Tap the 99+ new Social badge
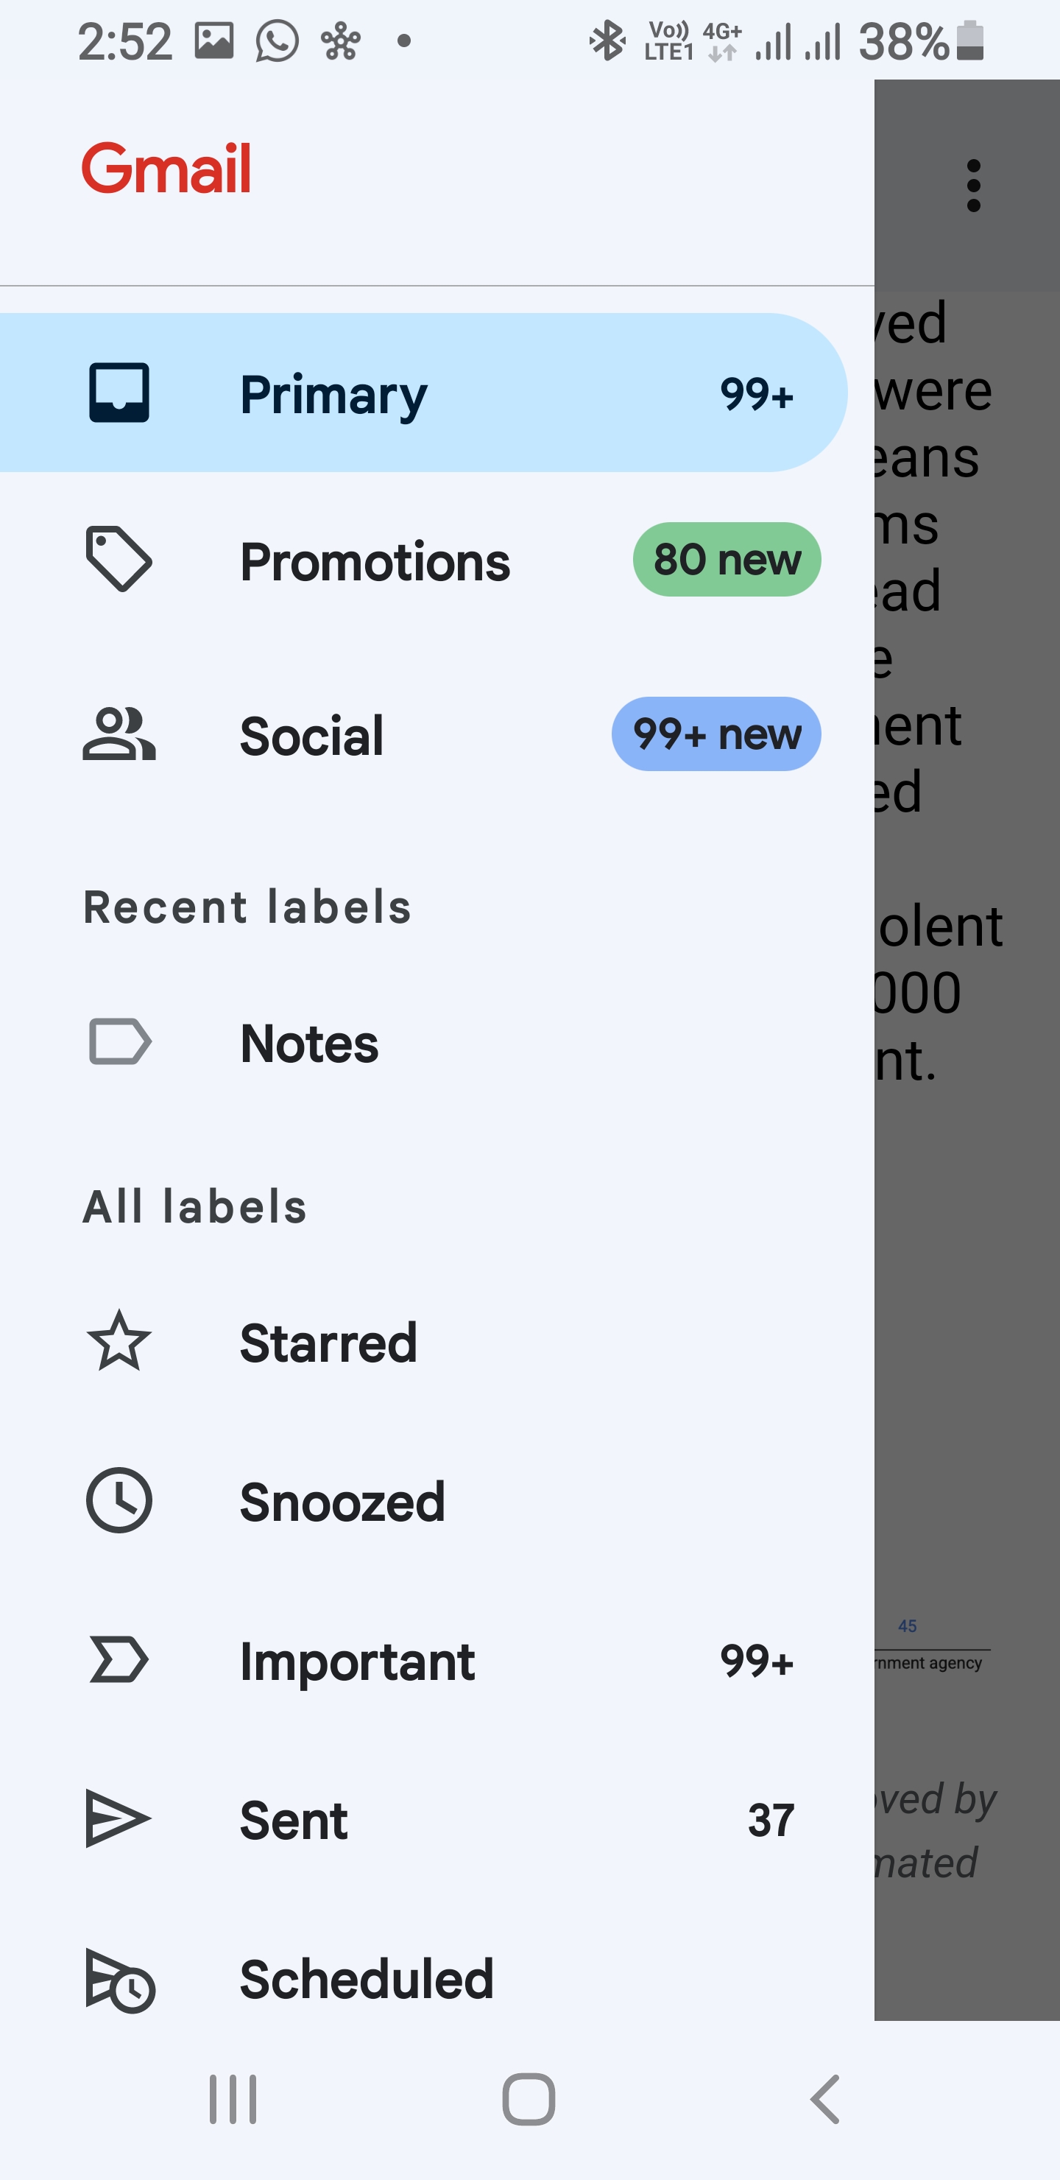 (715, 734)
